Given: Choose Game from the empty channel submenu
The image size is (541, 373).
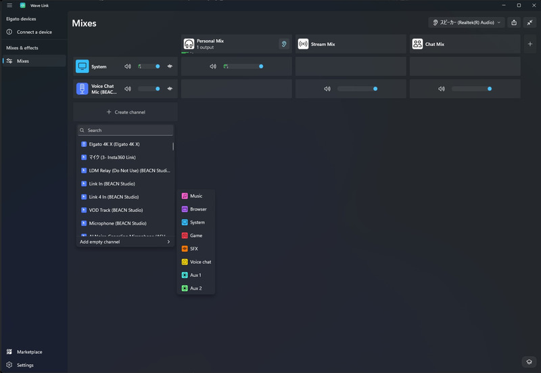Looking at the screenshot, I should [x=196, y=236].
